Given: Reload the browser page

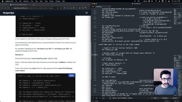Looking at the screenshot, I should (8, 8).
